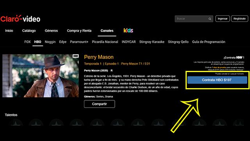Select the Paramount+ channel tab
The width and height of the screenshot is (250, 141).
point(79,42)
